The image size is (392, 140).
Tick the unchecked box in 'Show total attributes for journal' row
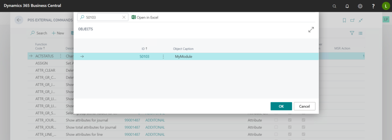(276, 127)
